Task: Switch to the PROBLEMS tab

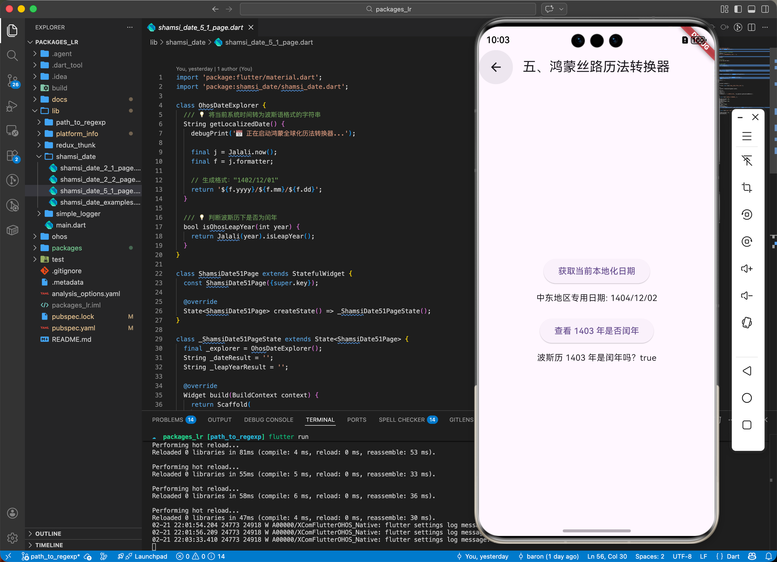Action: tap(168, 420)
